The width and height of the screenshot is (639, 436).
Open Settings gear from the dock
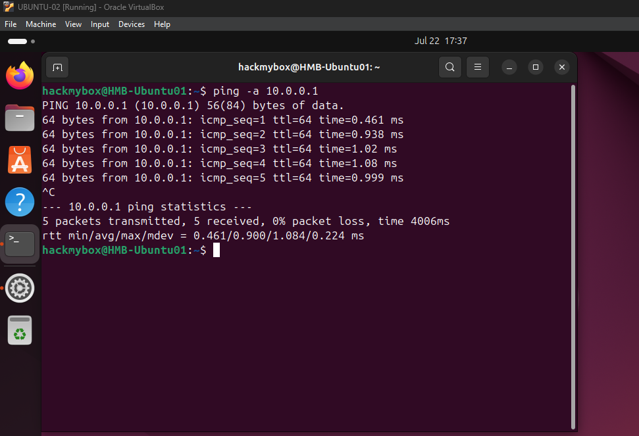tap(20, 288)
